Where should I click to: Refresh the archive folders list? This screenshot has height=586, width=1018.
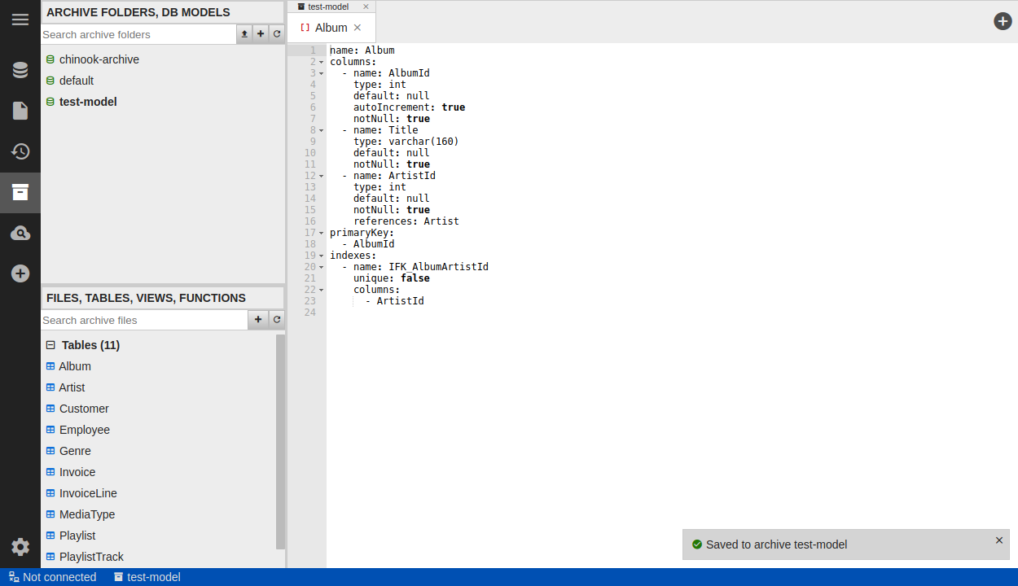tap(277, 34)
